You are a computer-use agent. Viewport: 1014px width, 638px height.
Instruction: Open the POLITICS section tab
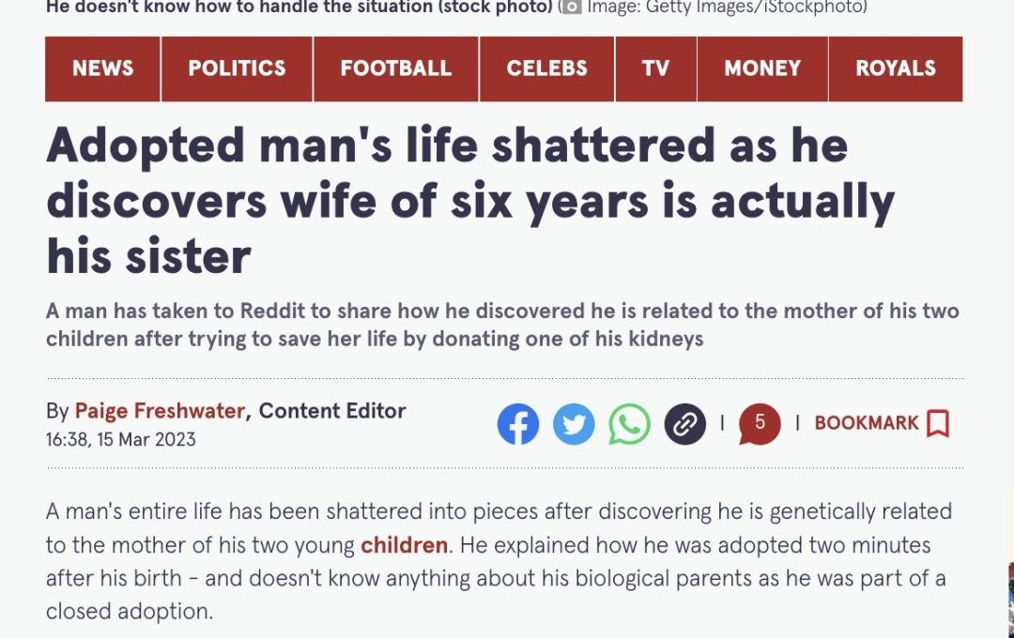click(x=237, y=68)
